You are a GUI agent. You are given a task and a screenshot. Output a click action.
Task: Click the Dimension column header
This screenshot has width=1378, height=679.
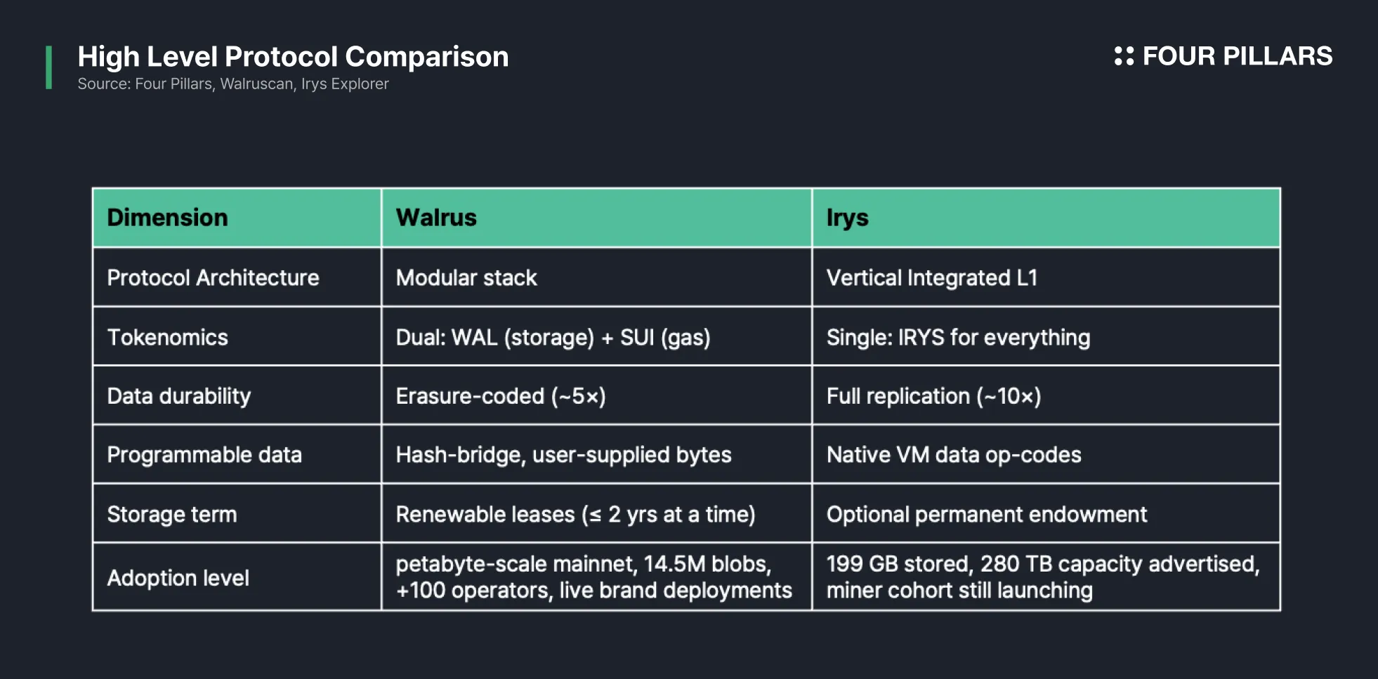[237, 218]
